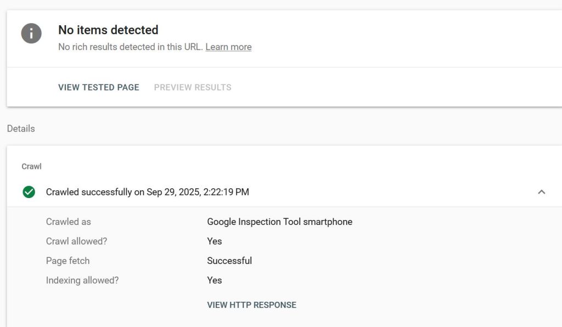Click the Yes value beside Indexing allowed
562x327 pixels.
tap(214, 280)
